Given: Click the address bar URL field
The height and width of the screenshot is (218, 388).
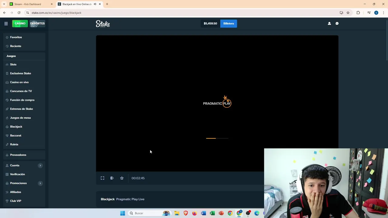Looking at the screenshot, I should coord(182,13).
